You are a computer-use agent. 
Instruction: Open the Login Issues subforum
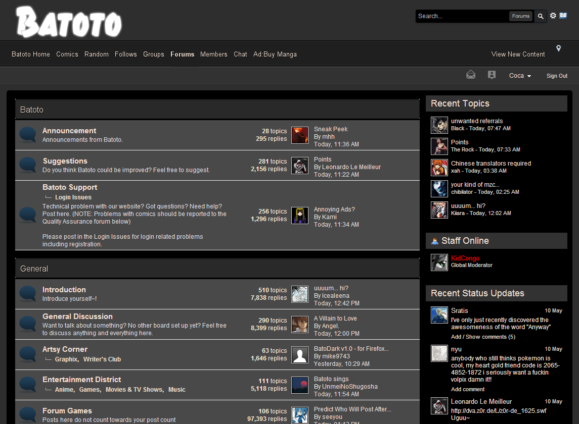(73, 197)
